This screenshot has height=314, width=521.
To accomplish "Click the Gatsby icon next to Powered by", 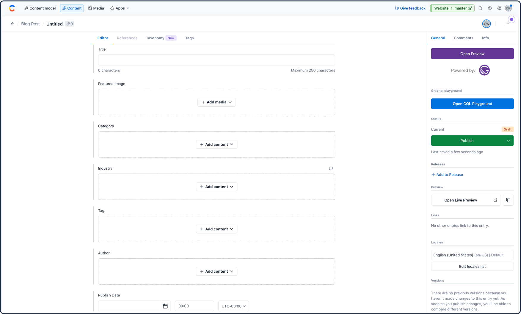I will tap(484, 70).
